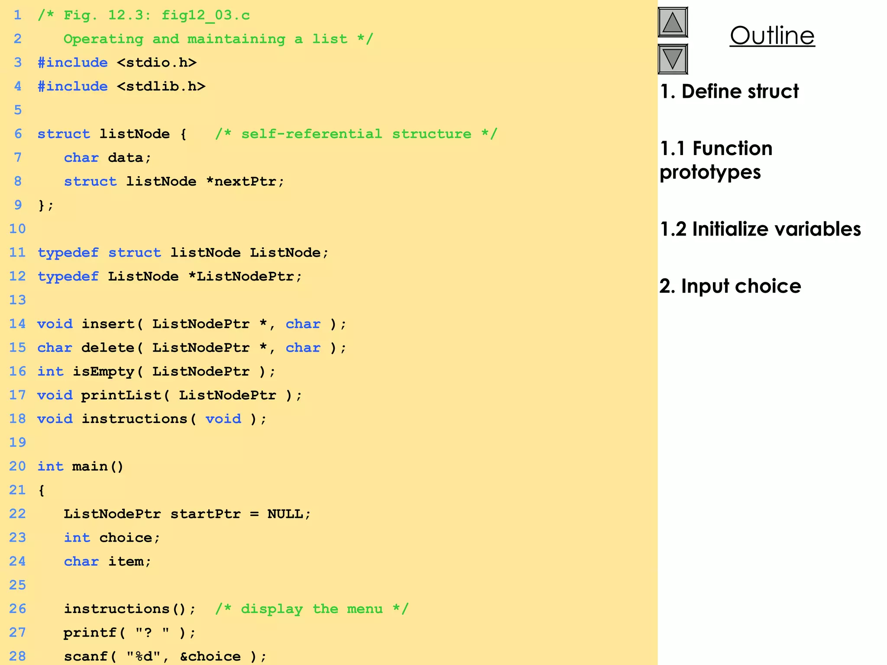Click the opening brace on line 21

point(42,491)
